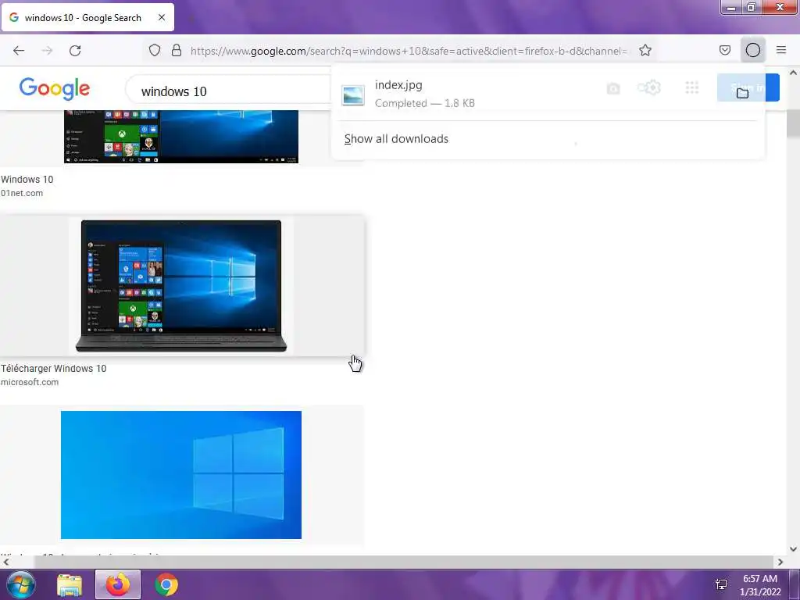Viewport: 800px width, 600px height.
Task: Click the network icon in system tray
Action: click(x=721, y=584)
